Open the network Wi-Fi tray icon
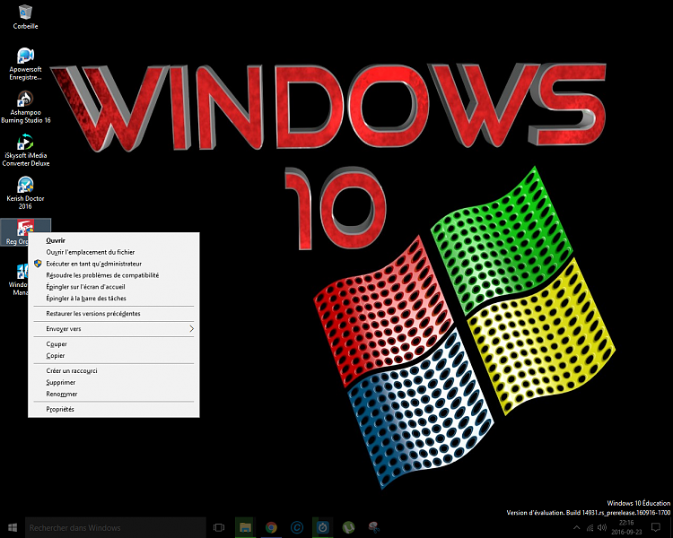 [x=590, y=528]
